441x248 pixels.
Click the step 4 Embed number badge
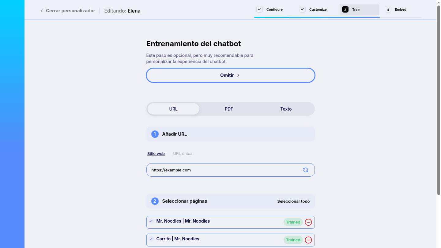tap(388, 9)
